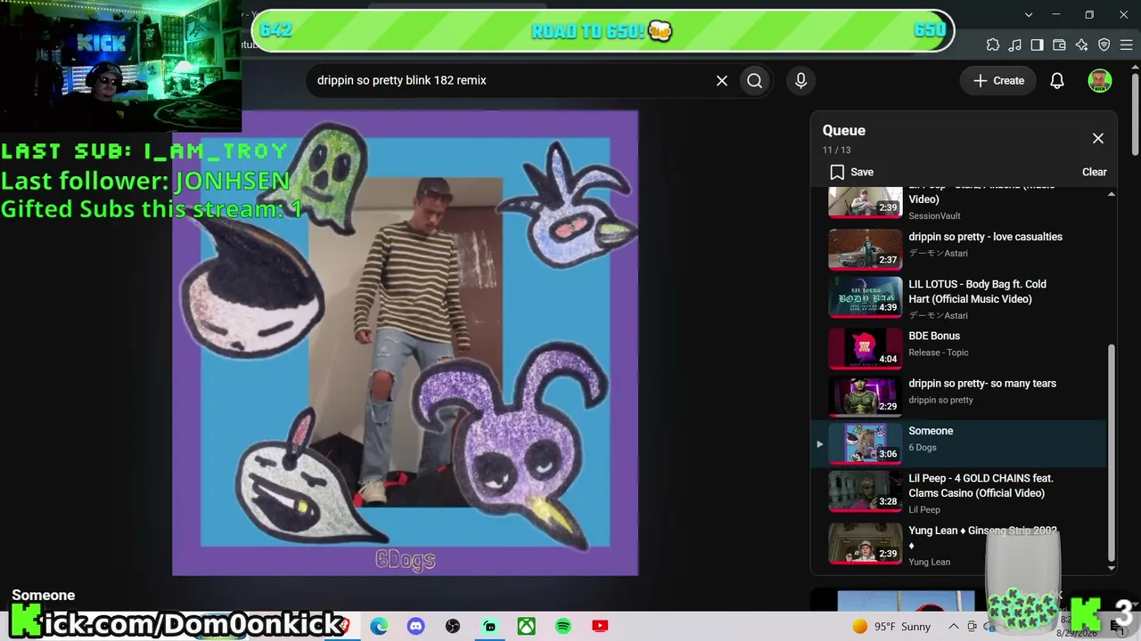1141x641 pixels.
Task: Open the red YouTube taskbar app
Action: pos(600,627)
